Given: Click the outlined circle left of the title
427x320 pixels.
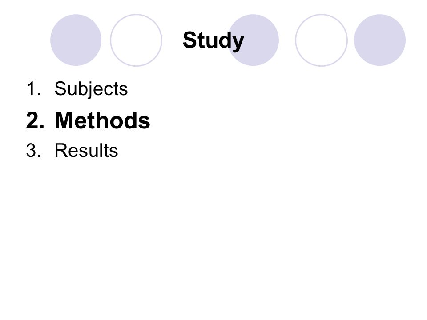Looking at the screenshot, I should click(136, 40).
